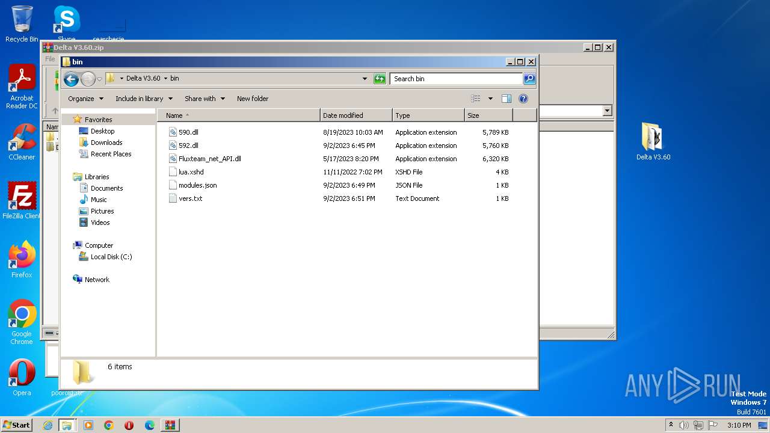Open address bar history dropdown arrow

(365, 79)
